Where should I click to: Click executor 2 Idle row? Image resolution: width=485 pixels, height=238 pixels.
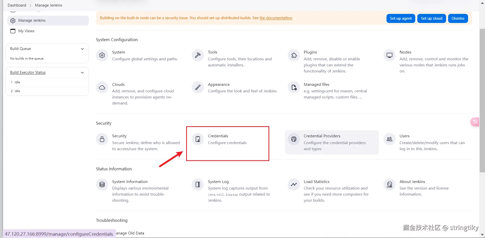(47, 91)
